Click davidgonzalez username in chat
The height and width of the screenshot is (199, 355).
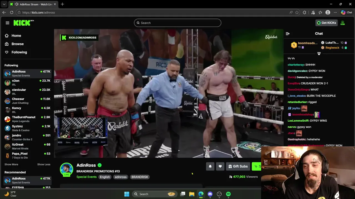tap(298, 71)
